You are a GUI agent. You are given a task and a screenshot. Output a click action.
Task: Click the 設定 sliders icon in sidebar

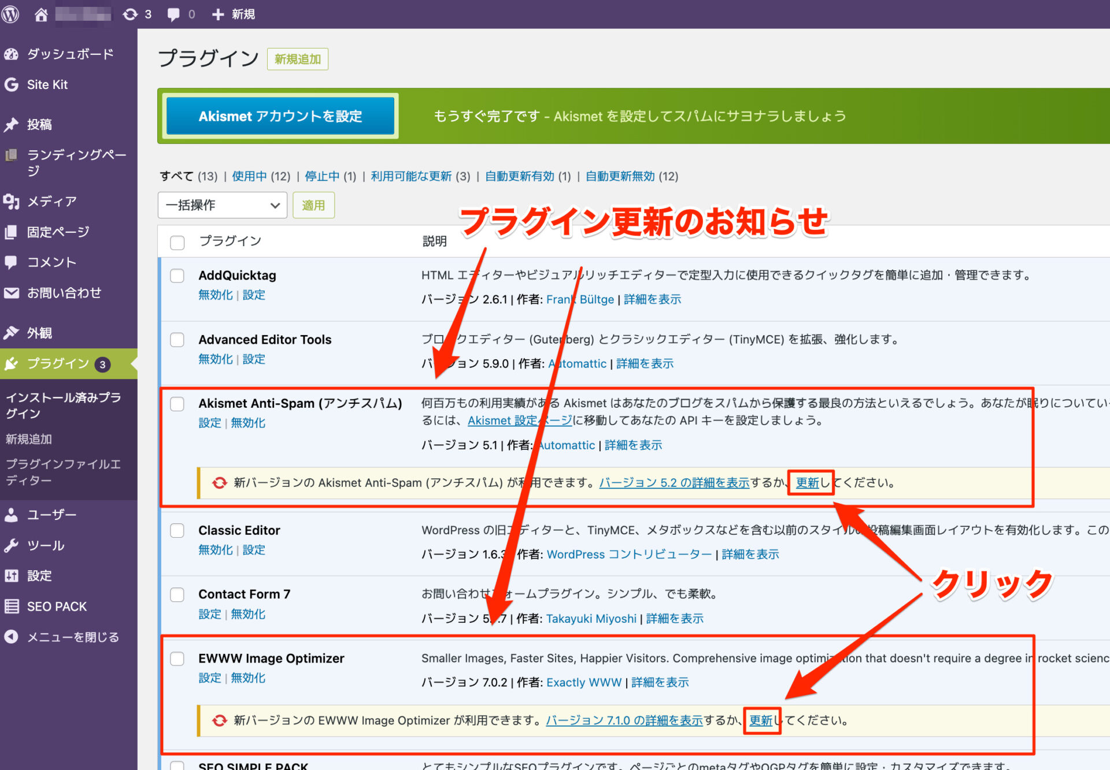(11, 576)
